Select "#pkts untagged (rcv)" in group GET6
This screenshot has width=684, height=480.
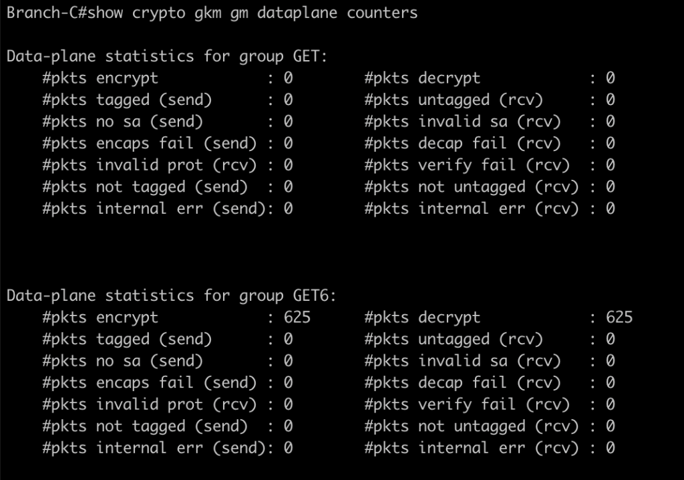tap(454, 339)
